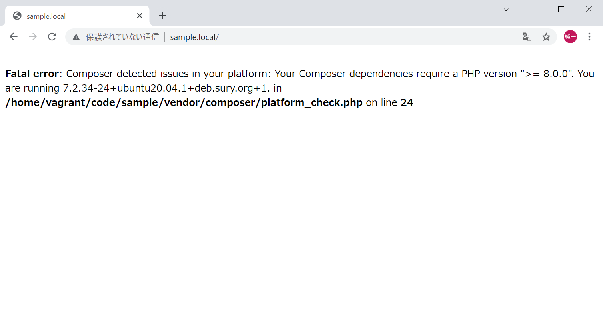The image size is (603, 331).
Task: Open a new tab with plus button
Action: (x=162, y=16)
